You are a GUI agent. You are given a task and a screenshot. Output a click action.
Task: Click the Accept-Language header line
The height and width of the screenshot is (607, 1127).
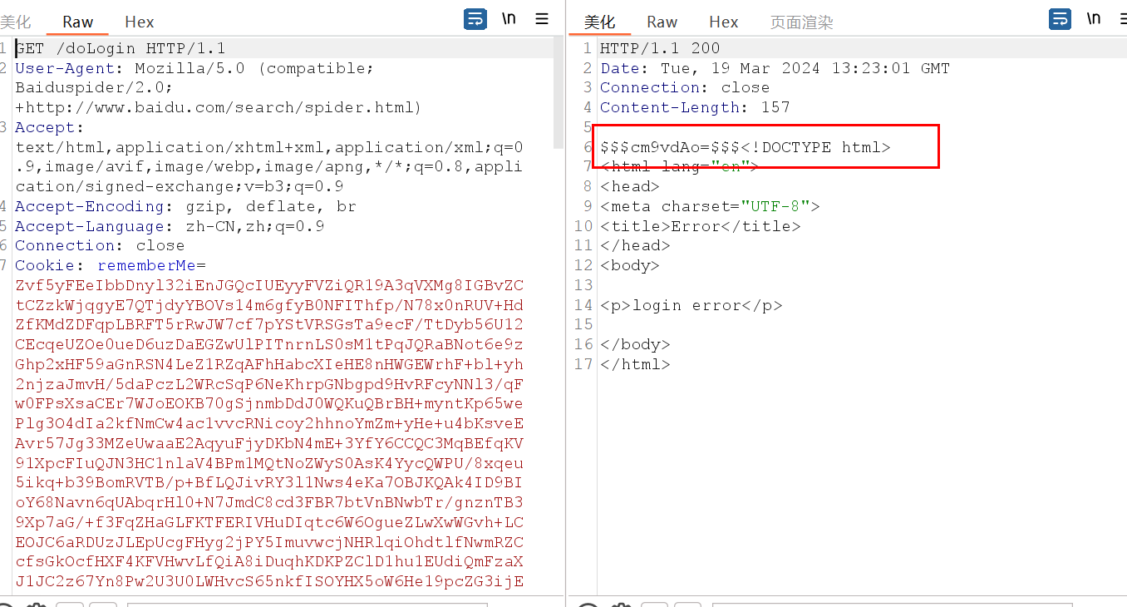coord(170,226)
